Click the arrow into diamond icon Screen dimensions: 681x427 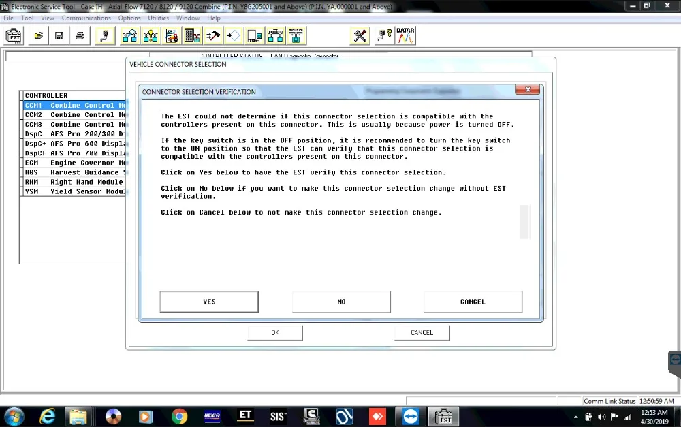click(234, 35)
